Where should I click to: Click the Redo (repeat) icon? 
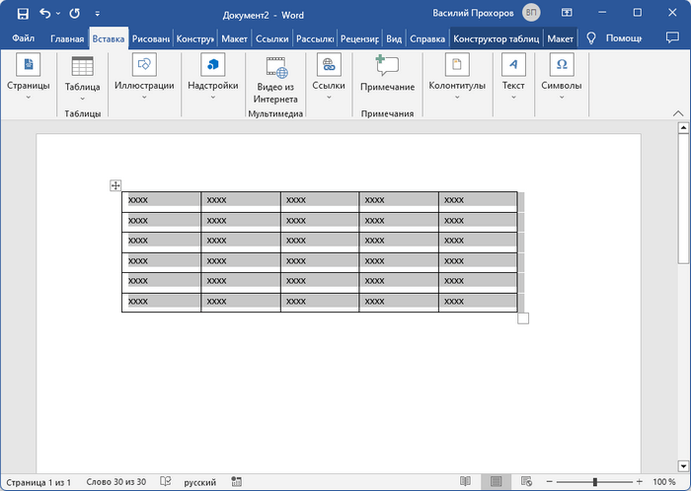coord(74,13)
